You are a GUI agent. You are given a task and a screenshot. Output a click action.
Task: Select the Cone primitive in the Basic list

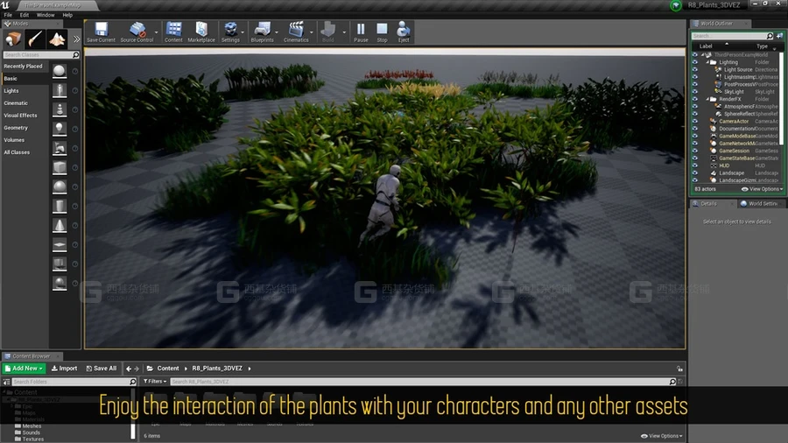60,225
